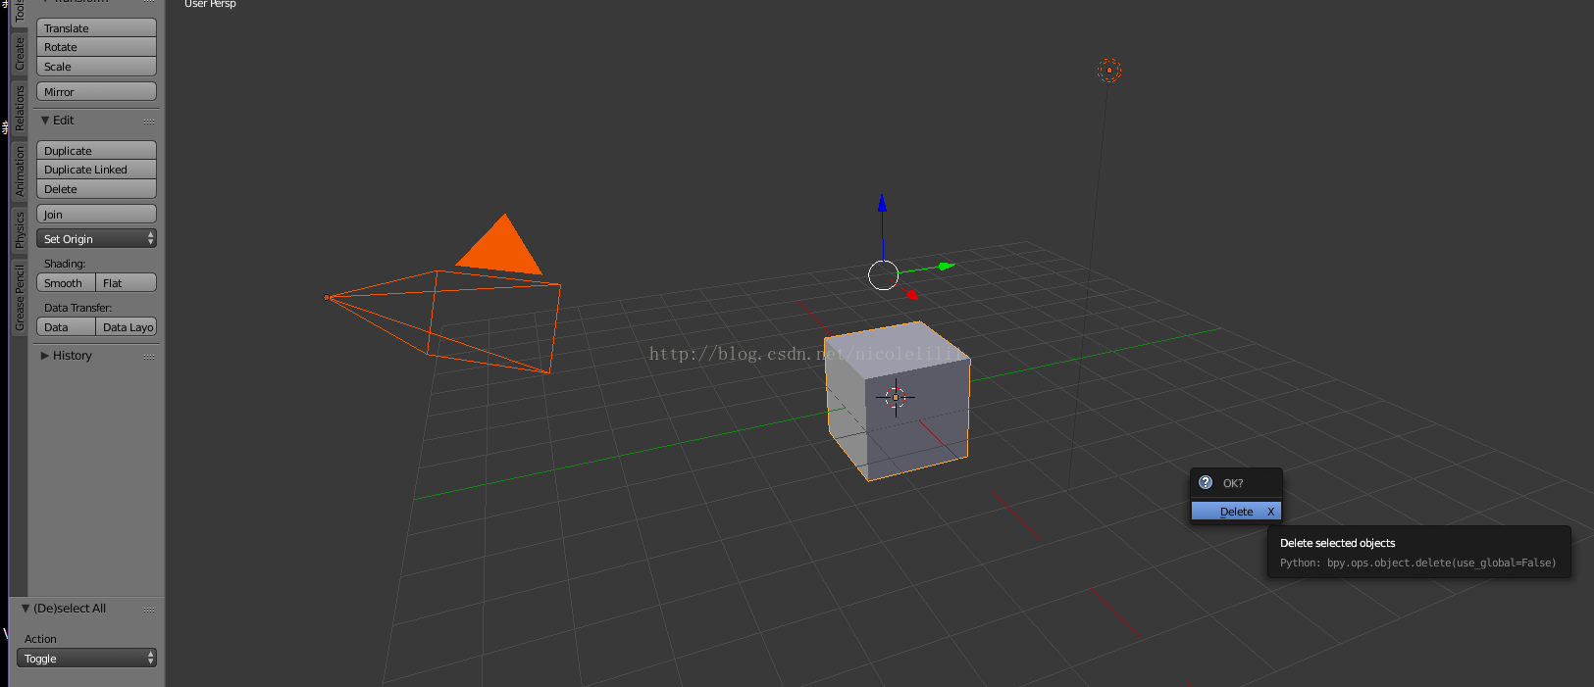Open the Create tab
The height and width of the screenshot is (687, 1594).
pos(19,54)
